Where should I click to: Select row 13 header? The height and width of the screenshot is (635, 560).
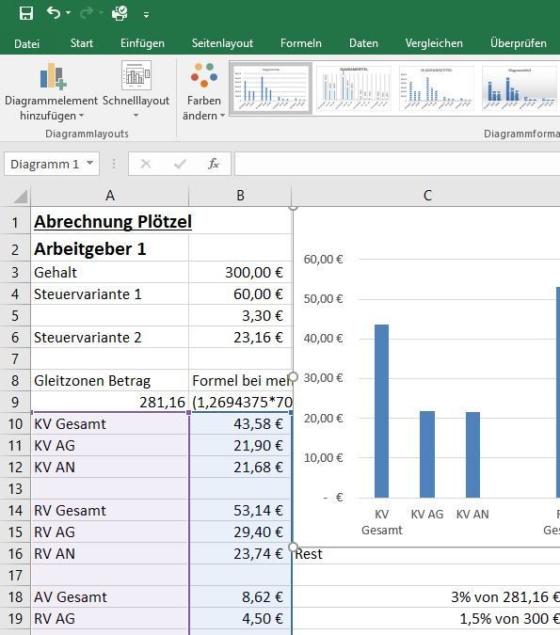point(15,489)
